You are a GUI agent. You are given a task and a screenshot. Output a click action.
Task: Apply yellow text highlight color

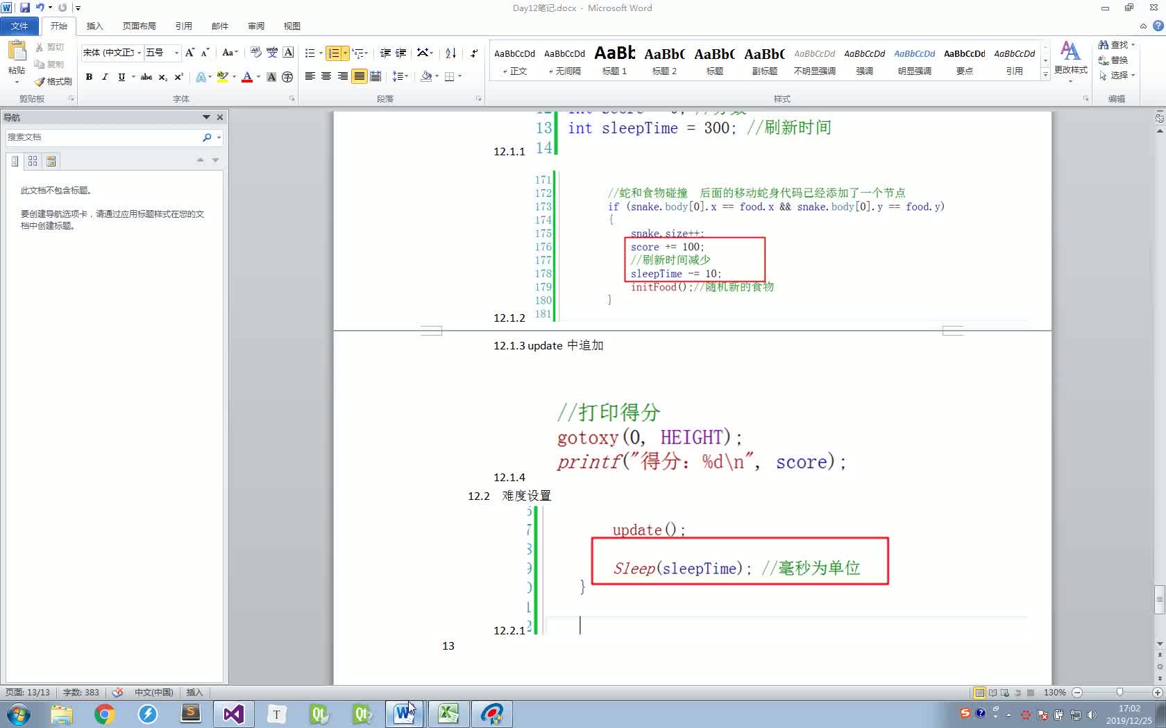click(222, 77)
